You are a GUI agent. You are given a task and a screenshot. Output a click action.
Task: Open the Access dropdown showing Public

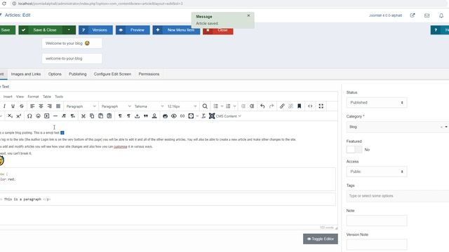(377, 171)
